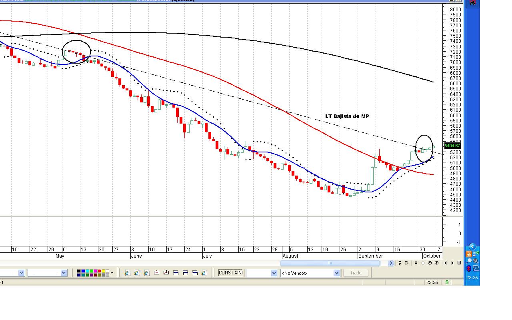Pick the white color swatch

point(107,271)
